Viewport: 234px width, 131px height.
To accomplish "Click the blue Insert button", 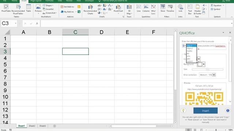I will pyautogui.click(x=205, y=111).
